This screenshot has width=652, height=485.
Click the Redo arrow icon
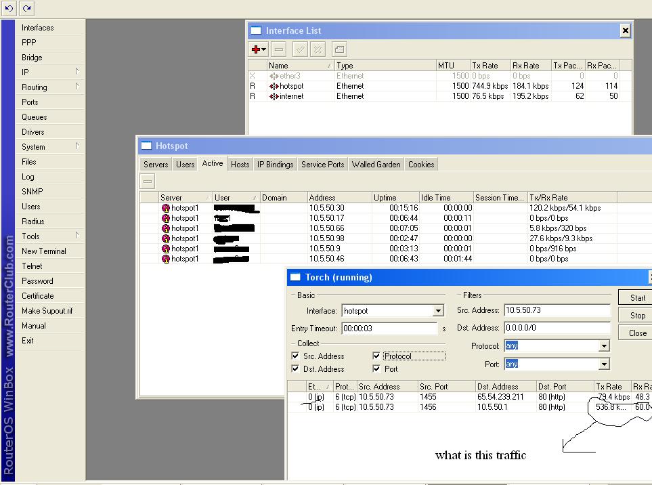[x=26, y=8]
